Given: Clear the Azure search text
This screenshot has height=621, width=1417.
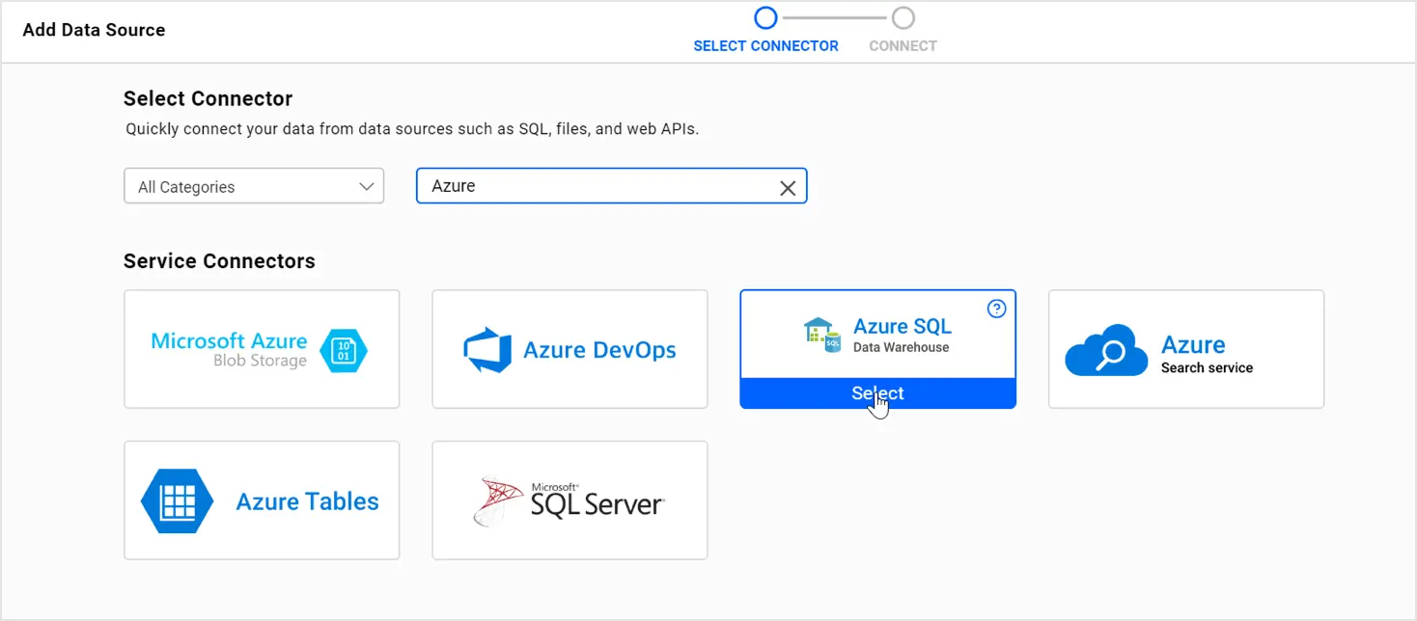Looking at the screenshot, I should coord(788,188).
